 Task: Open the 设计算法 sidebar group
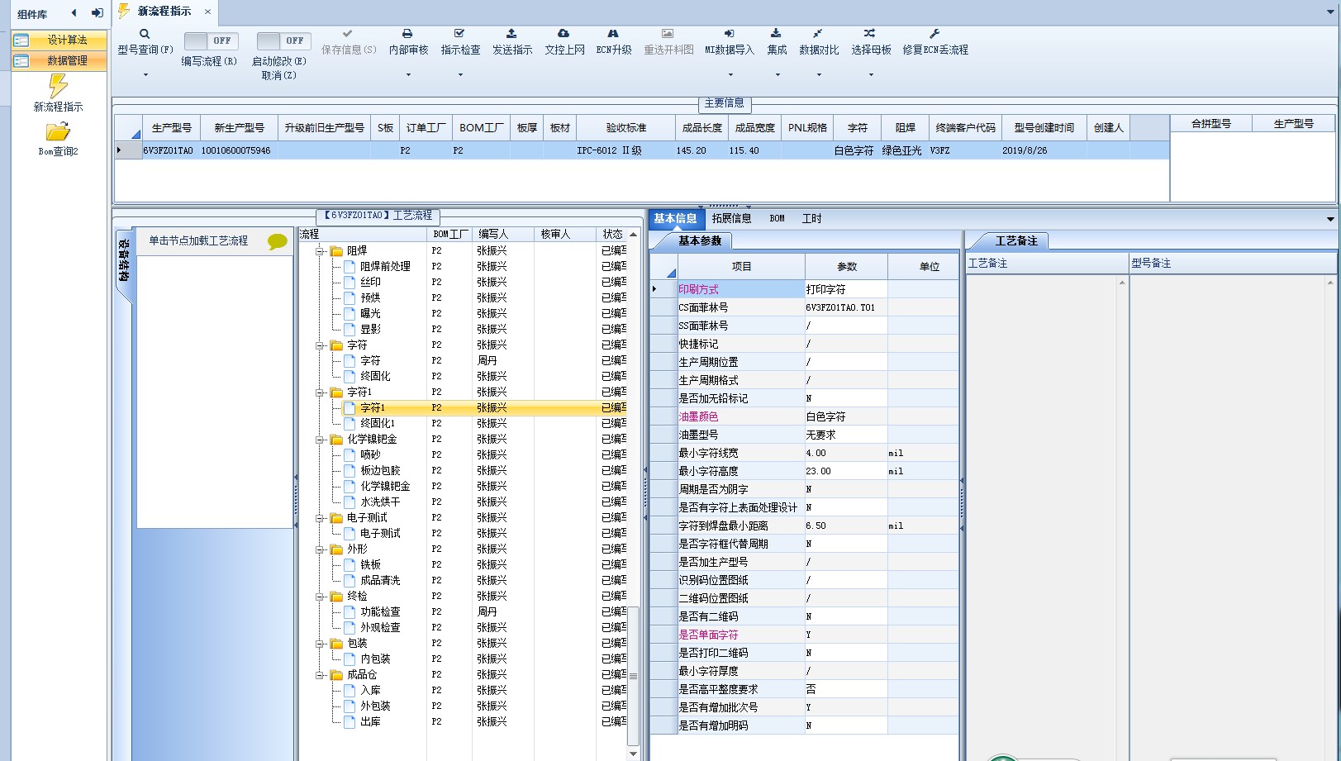click(x=59, y=40)
